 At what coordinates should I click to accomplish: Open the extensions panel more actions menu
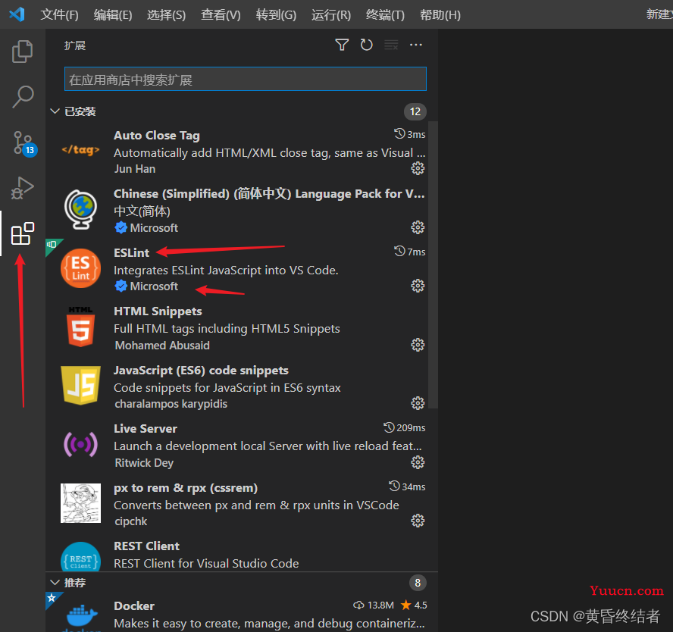tap(415, 45)
